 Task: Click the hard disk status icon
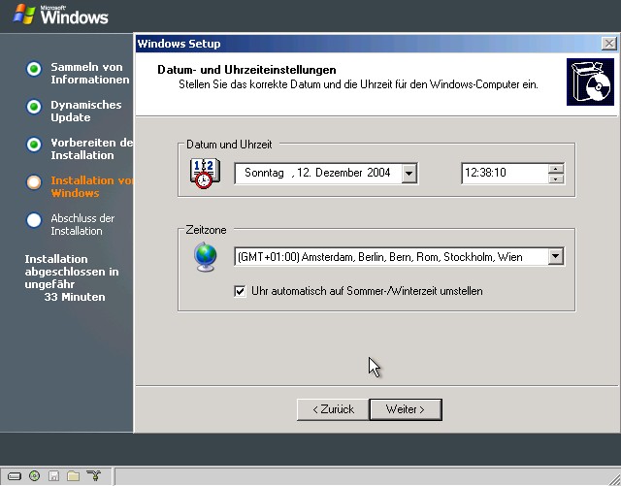(15, 475)
